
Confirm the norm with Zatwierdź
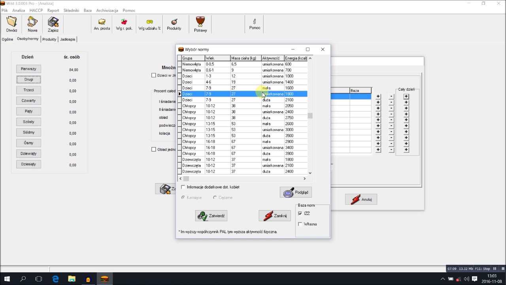coord(211,216)
